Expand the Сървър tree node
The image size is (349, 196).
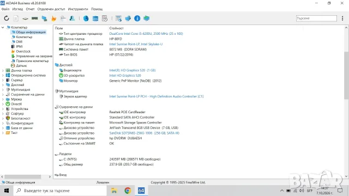point(3,80)
